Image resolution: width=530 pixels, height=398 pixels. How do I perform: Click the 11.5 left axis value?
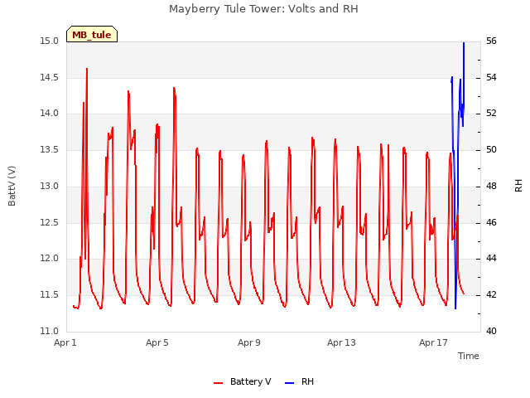tap(50, 295)
